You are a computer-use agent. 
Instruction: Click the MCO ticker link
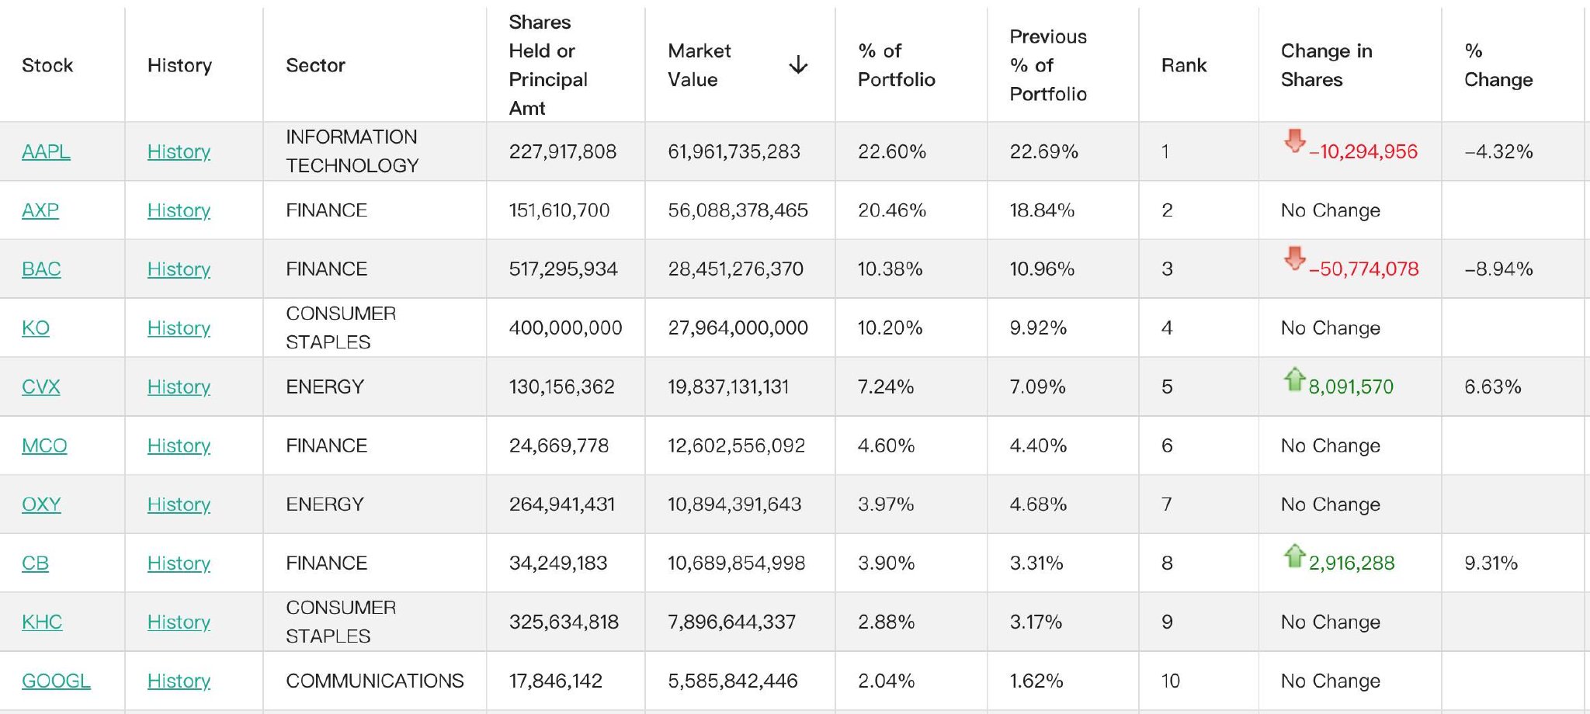[44, 445]
